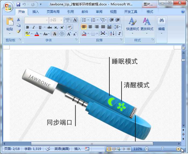
Task: Switch to the 审阅 tab
Action: click(x=99, y=12)
